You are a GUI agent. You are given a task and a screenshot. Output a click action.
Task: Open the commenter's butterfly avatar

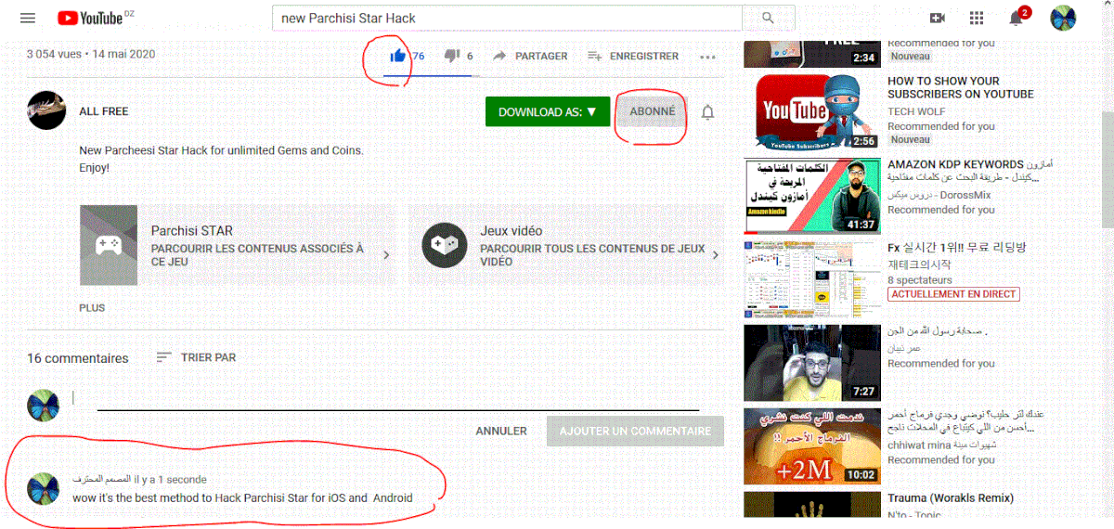pyautogui.click(x=43, y=488)
